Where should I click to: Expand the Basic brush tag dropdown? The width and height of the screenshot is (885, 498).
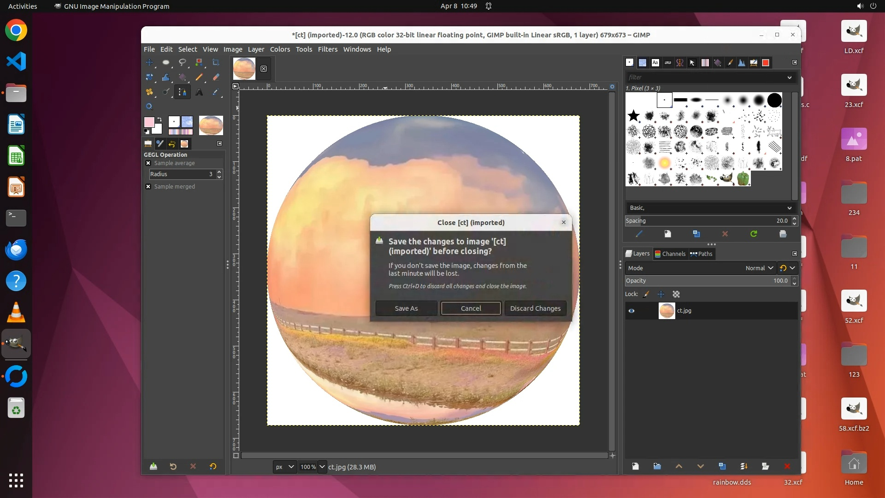click(789, 208)
